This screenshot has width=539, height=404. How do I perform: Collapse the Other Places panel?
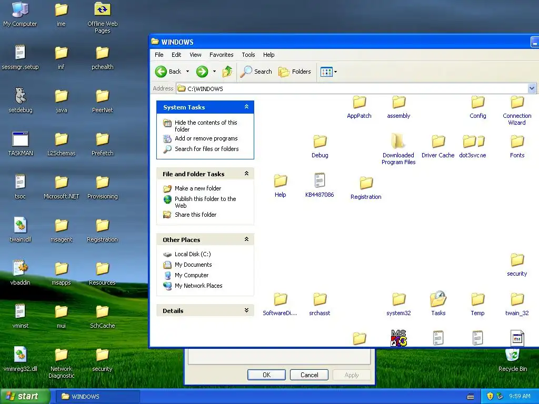246,239
